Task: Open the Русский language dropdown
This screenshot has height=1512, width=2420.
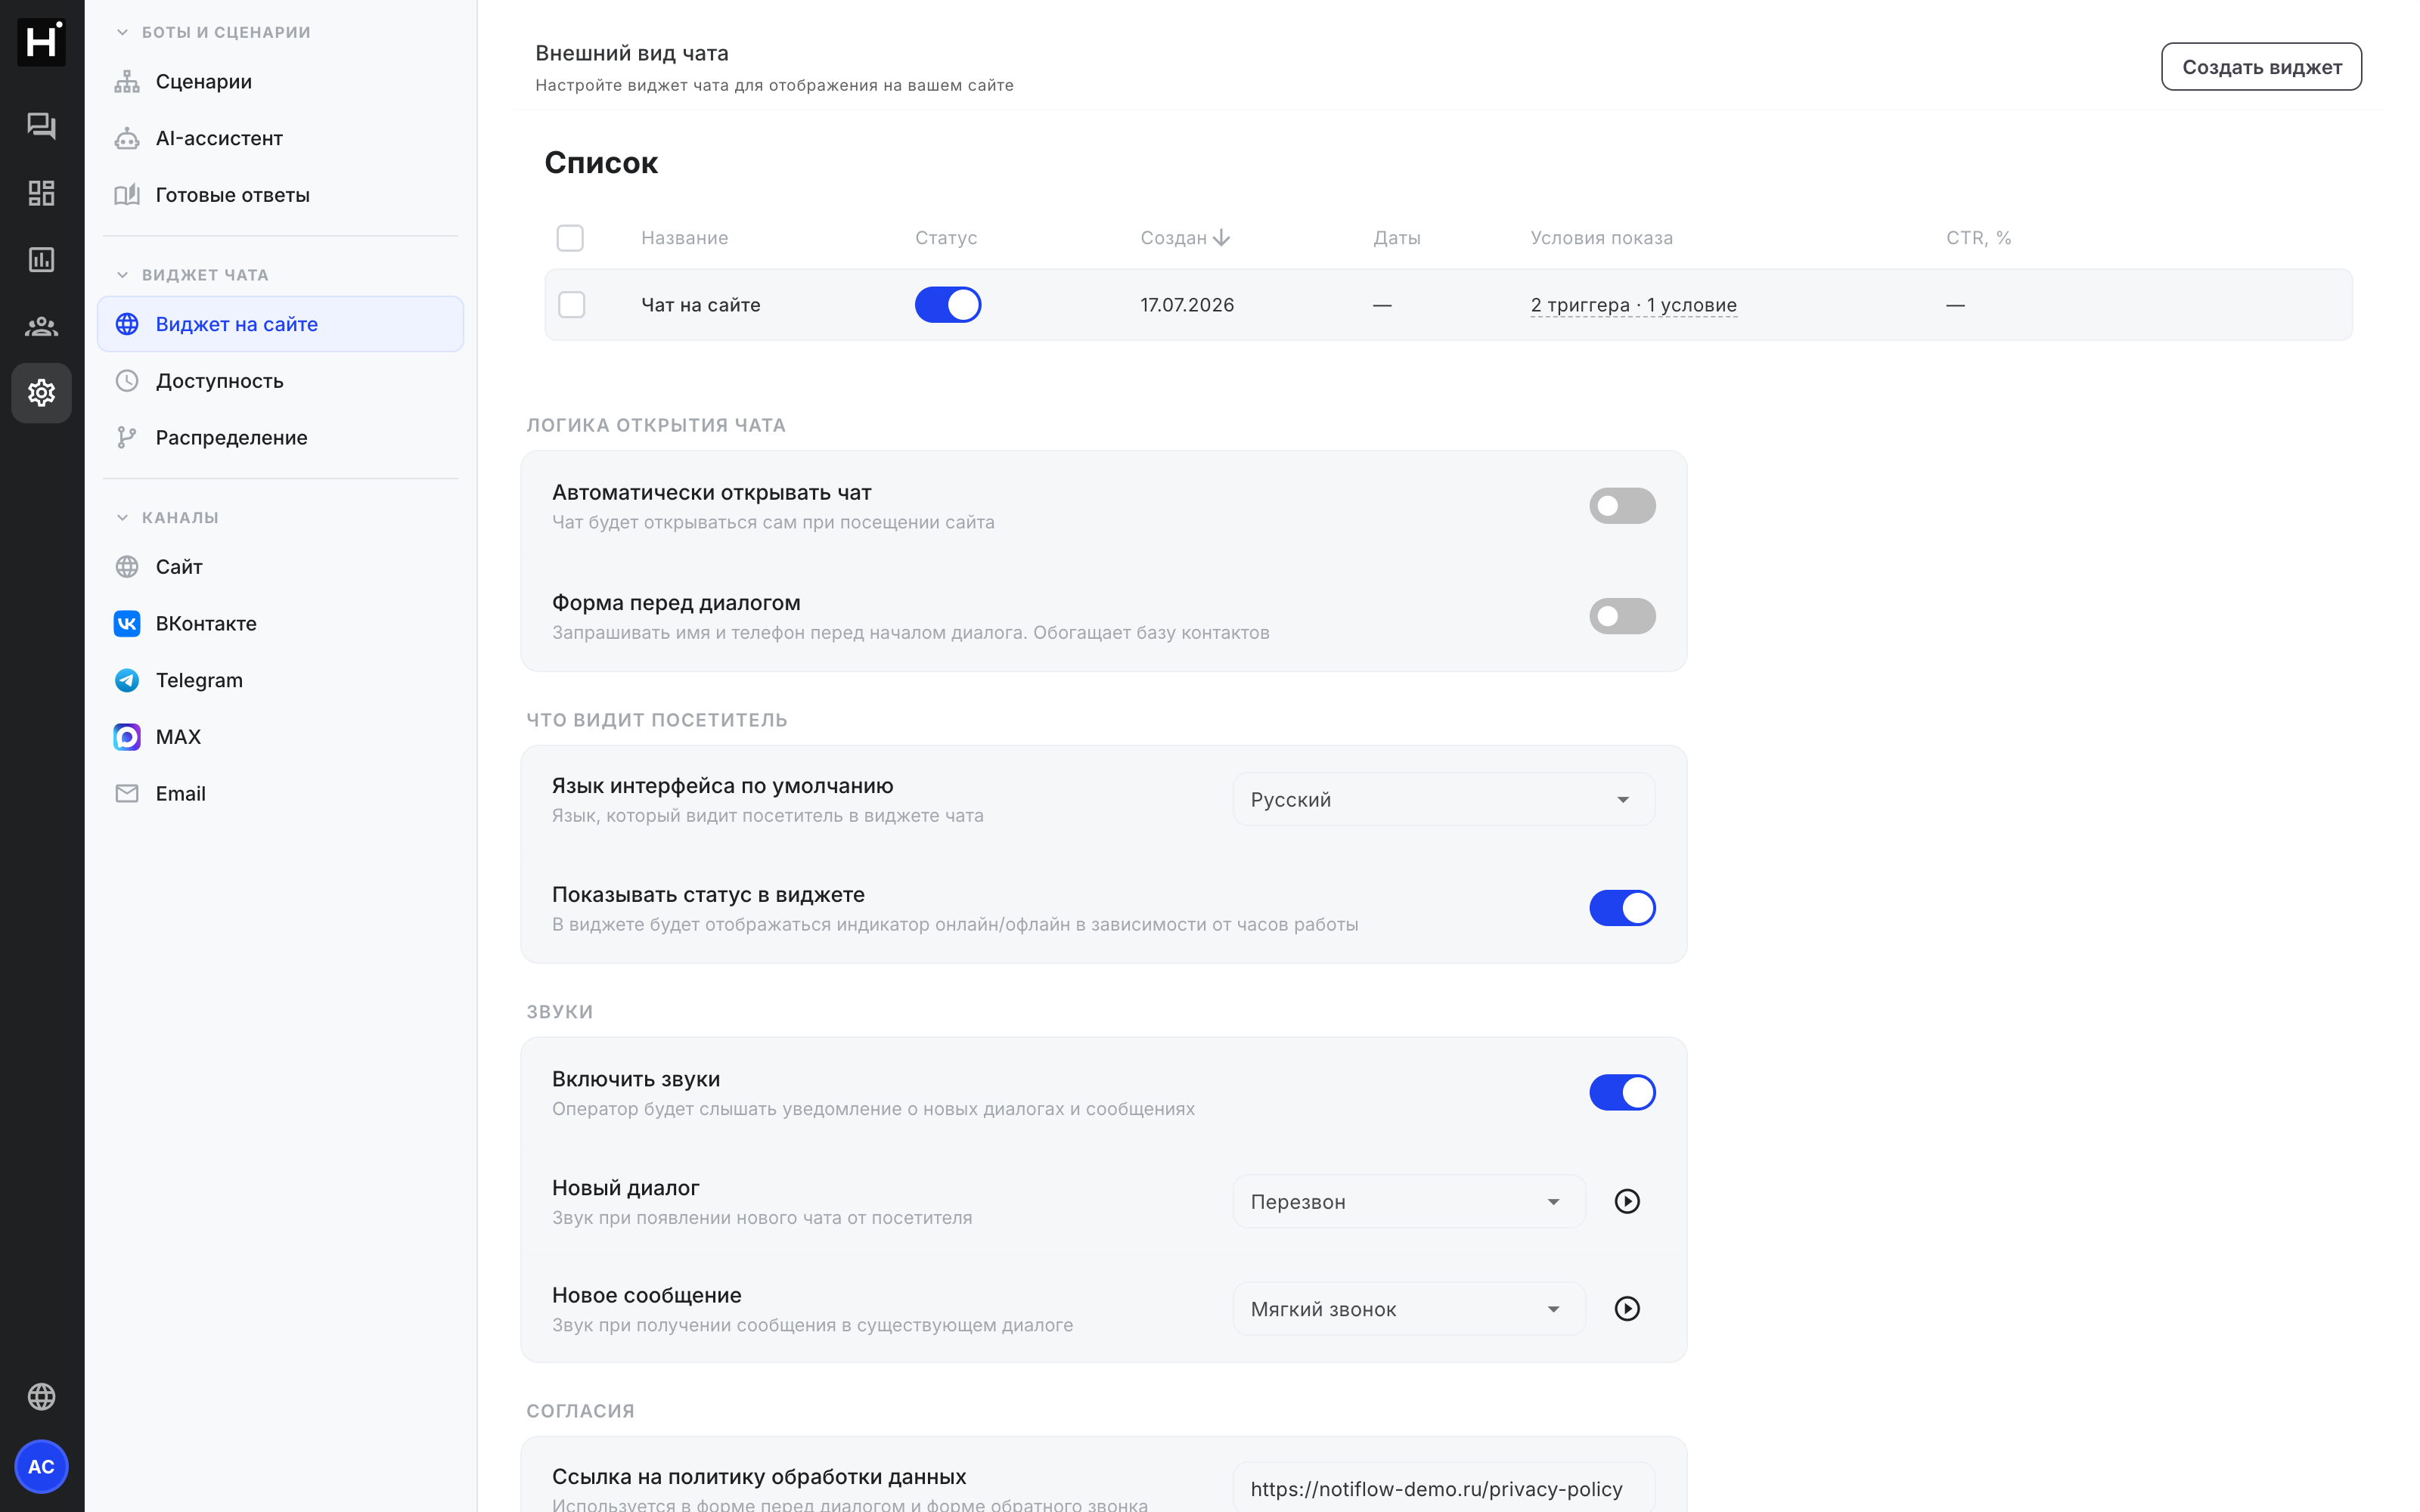Action: 1443,799
